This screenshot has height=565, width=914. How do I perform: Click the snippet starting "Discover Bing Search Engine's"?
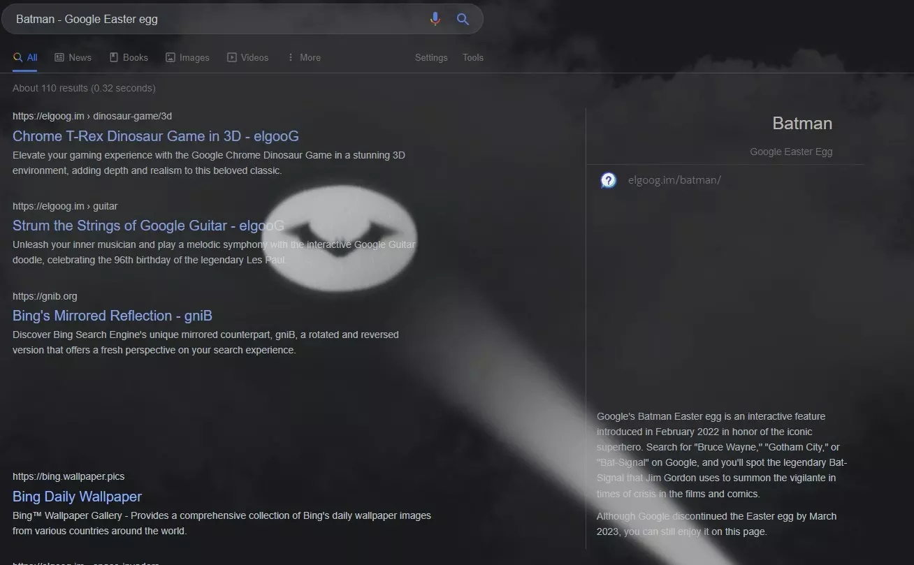point(205,342)
